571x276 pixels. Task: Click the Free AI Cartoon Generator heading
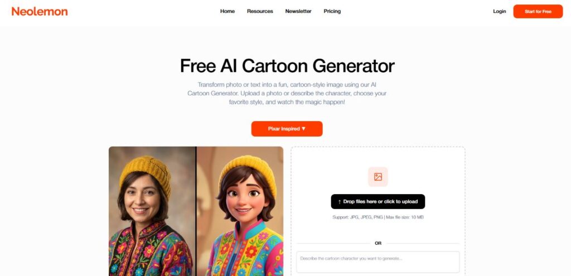point(287,66)
